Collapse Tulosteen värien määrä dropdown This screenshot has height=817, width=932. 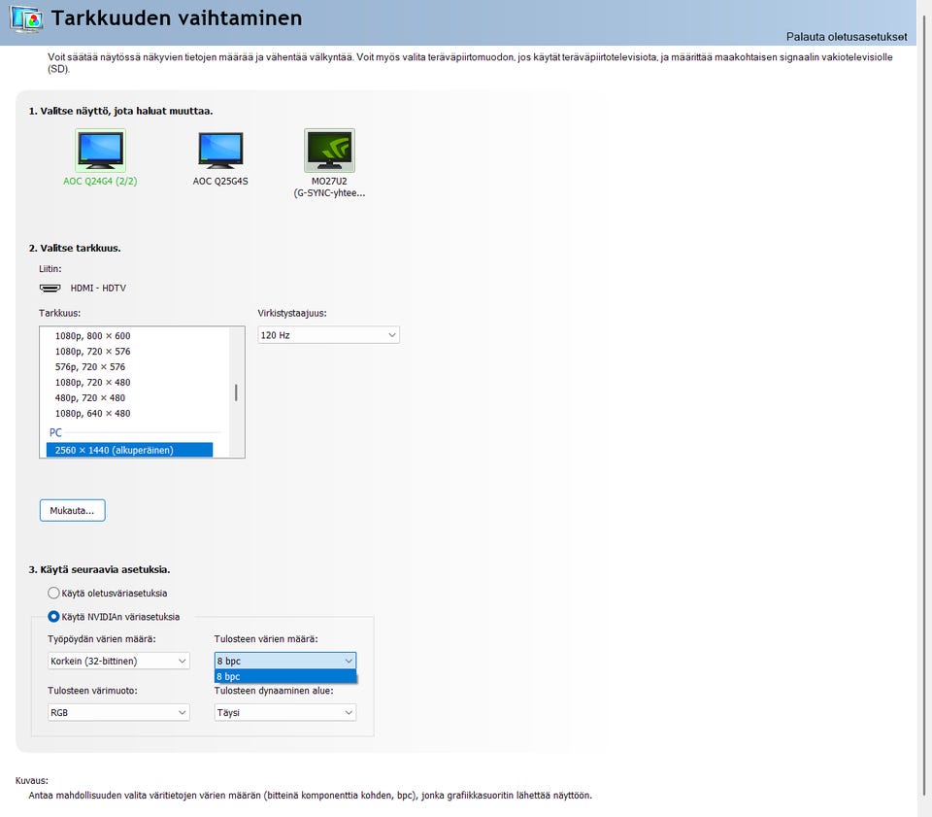(x=285, y=661)
